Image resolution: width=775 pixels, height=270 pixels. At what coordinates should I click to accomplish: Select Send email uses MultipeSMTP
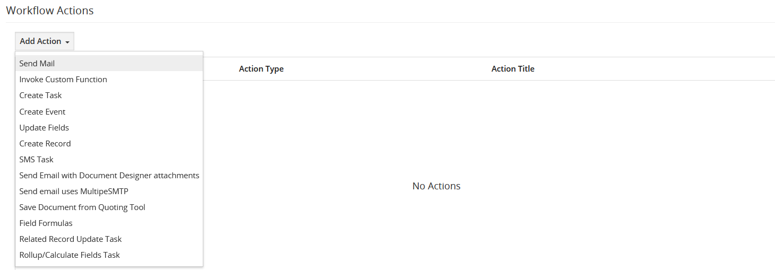coord(109,191)
